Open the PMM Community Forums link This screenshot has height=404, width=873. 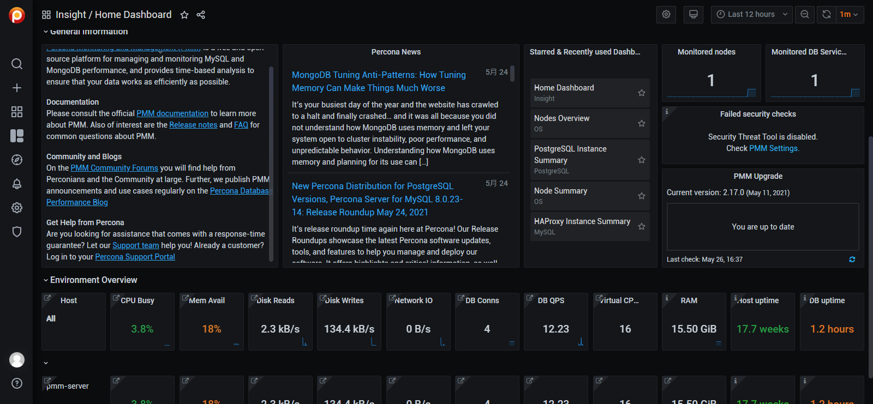point(114,168)
